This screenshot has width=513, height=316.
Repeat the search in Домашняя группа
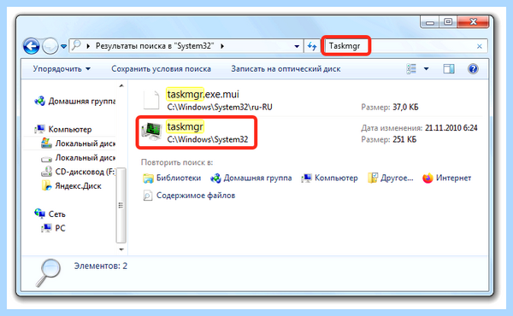[251, 178]
